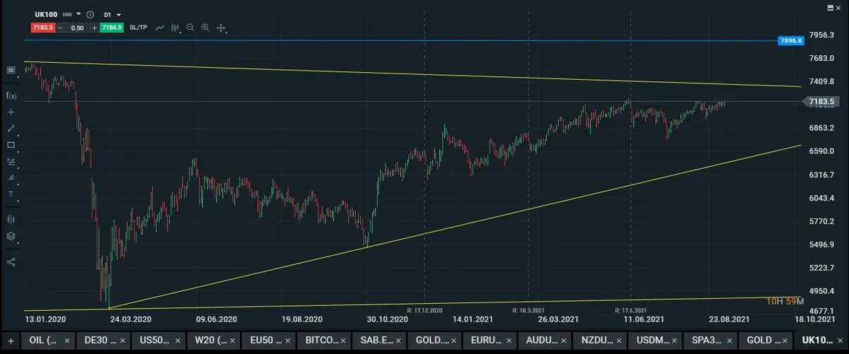The width and height of the screenshot is (849, 354).
Task: Click the share icon in left sidebar
Action: pos(11,261)
